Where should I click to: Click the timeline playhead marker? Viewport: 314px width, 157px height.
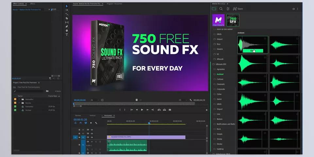tap(149, 123)
